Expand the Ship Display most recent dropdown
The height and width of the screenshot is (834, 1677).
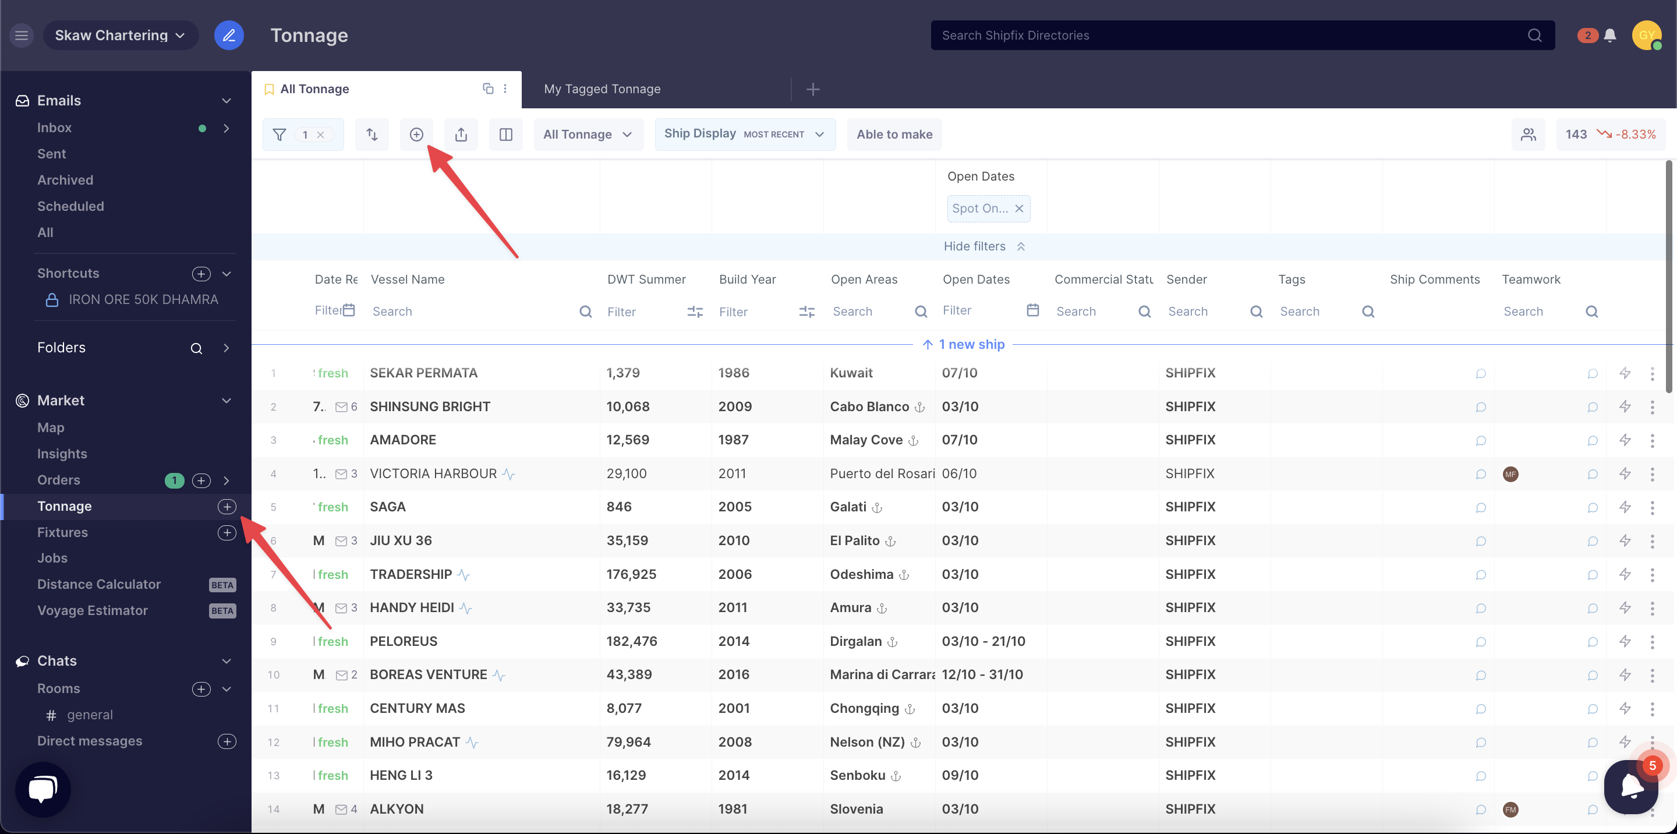[x=745, y=134]
